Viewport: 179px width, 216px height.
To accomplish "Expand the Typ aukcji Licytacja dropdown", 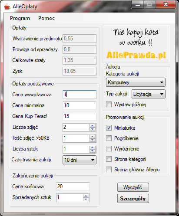I will 149,94.
